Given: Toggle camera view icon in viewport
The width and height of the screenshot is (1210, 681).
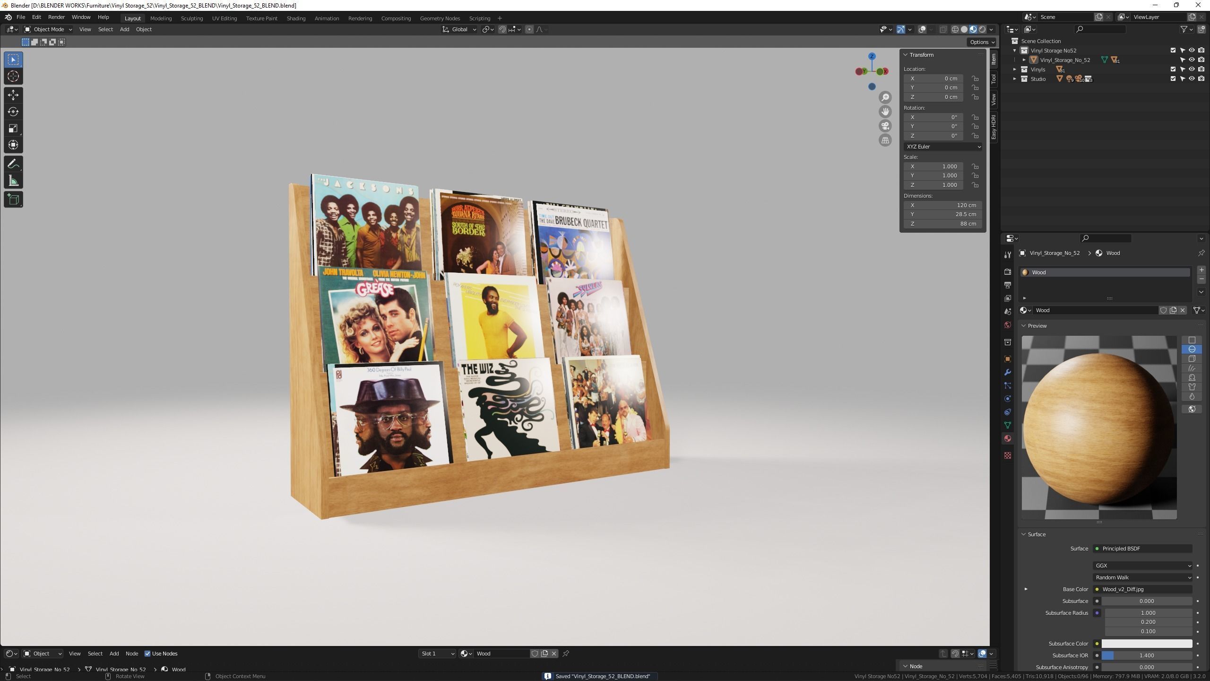Looking at the screenshot, I should [885, 126].
